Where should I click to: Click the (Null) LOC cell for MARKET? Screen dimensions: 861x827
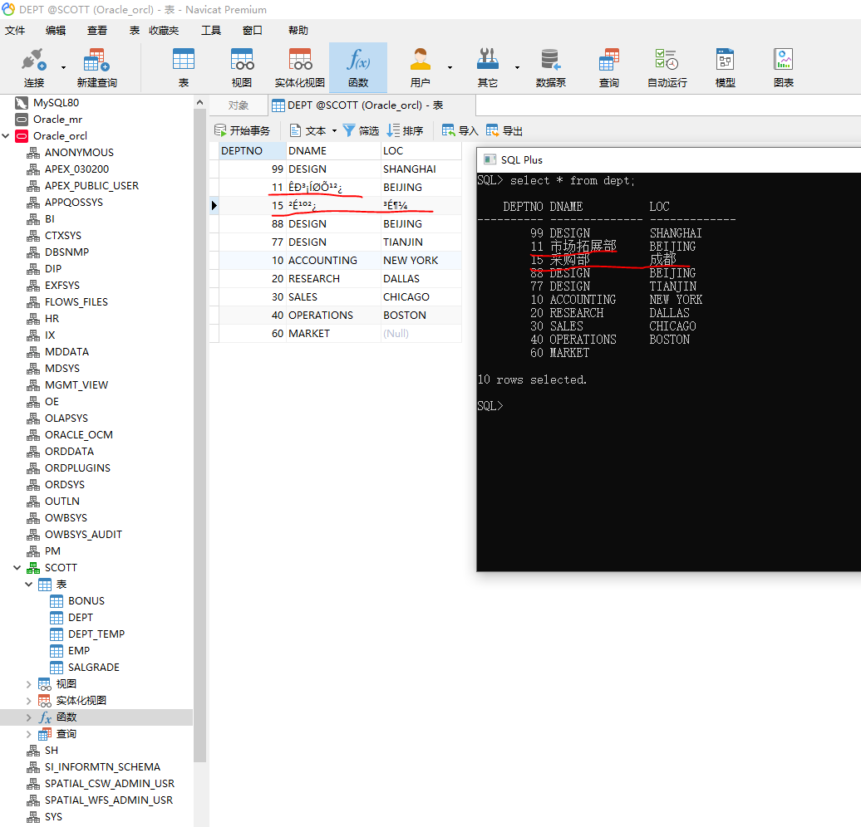[421, 334]
